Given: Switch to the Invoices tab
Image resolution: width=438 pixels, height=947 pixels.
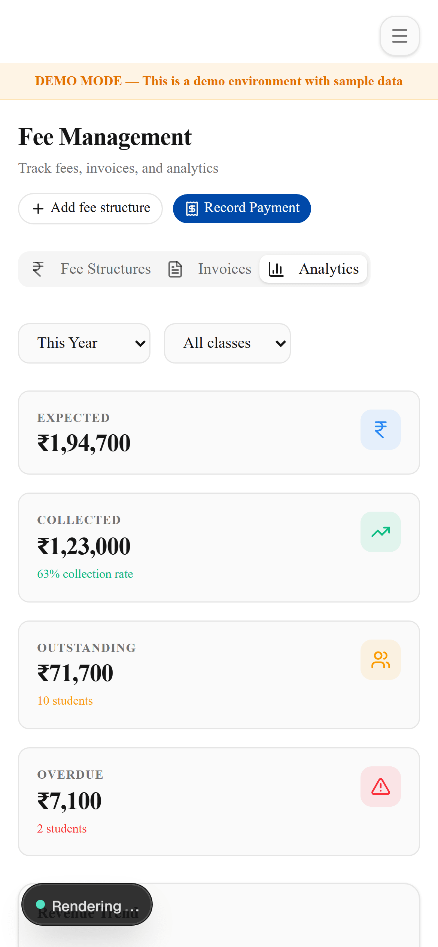Looking at the screenshot, I should click(x=224, y=269).
